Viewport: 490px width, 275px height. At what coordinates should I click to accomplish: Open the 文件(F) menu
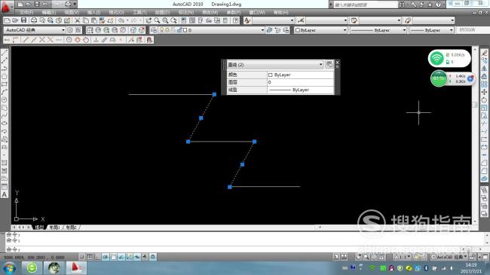point(26,12)
